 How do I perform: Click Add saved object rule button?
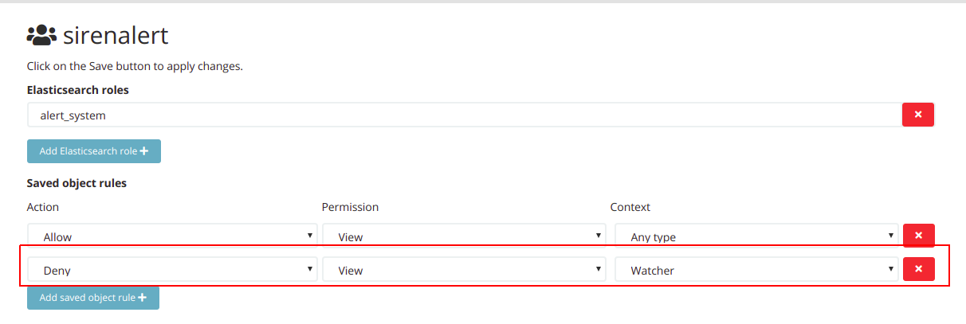[x=93, y=298]
